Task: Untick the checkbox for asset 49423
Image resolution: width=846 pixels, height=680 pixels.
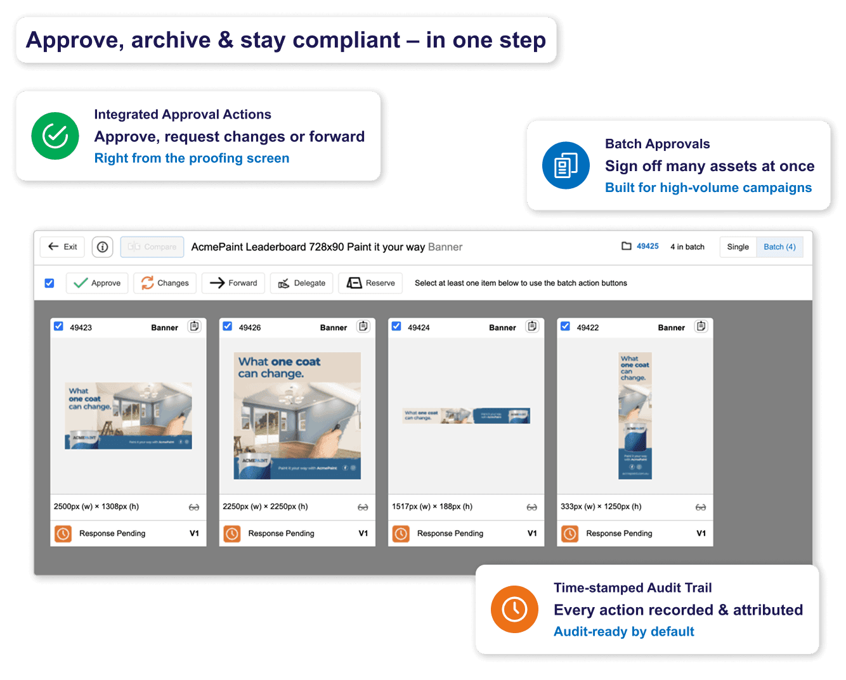Action: [x=58, y=326]
